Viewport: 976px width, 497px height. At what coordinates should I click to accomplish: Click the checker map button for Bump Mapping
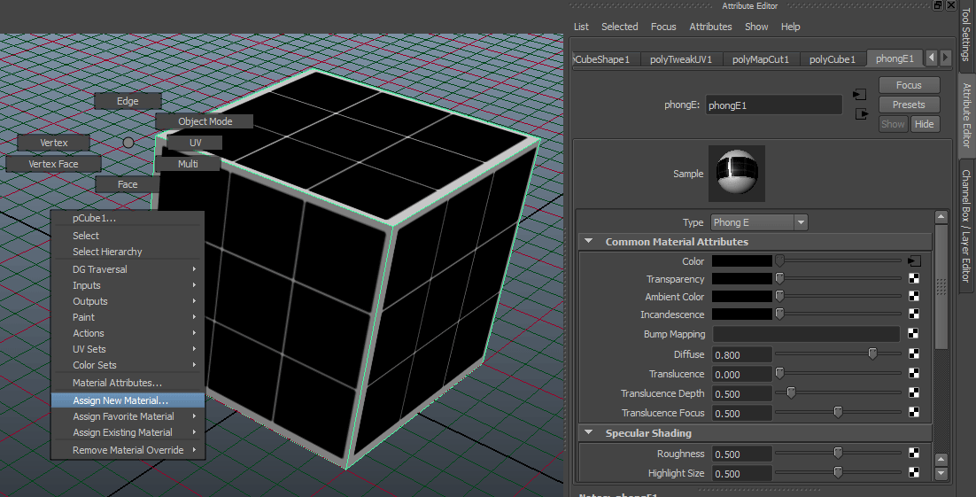coord(914,334)
